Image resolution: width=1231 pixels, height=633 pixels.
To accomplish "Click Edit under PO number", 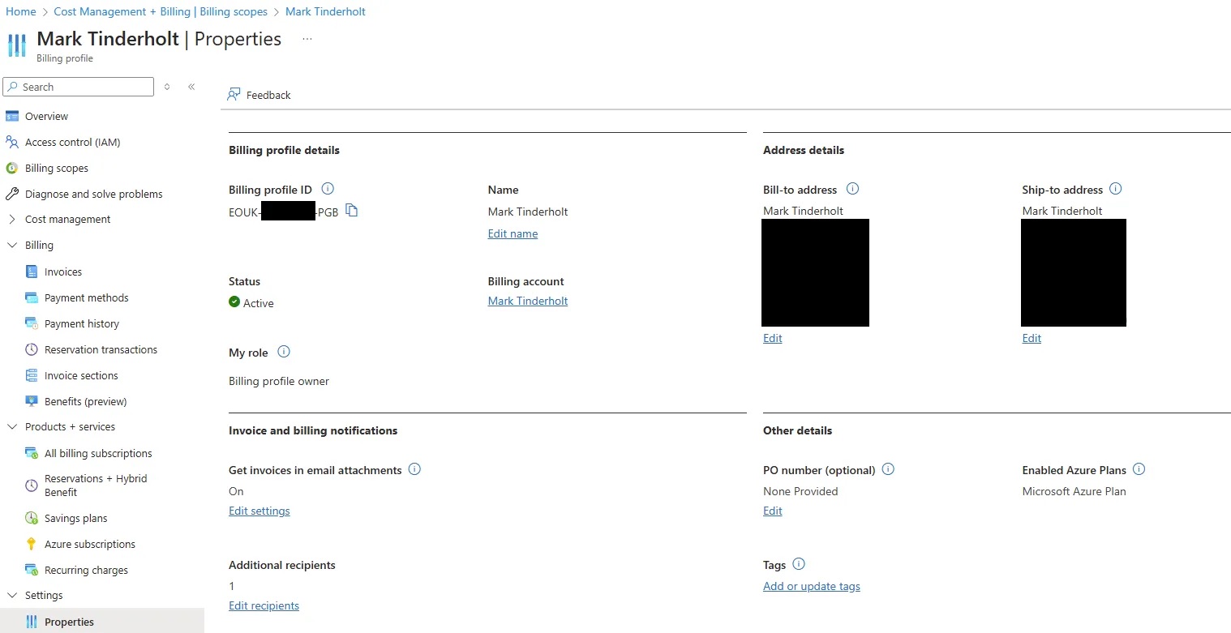I will (772, 511).
